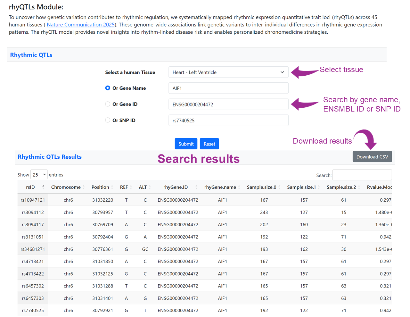Change the Show entries count dropdown

[39, 175]
